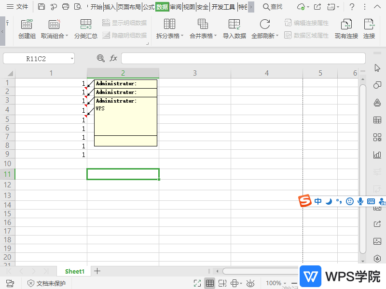This screenshot has height=289, width=386.
Task: Click the Print Preview icon
Action: (x=78, y=7)
